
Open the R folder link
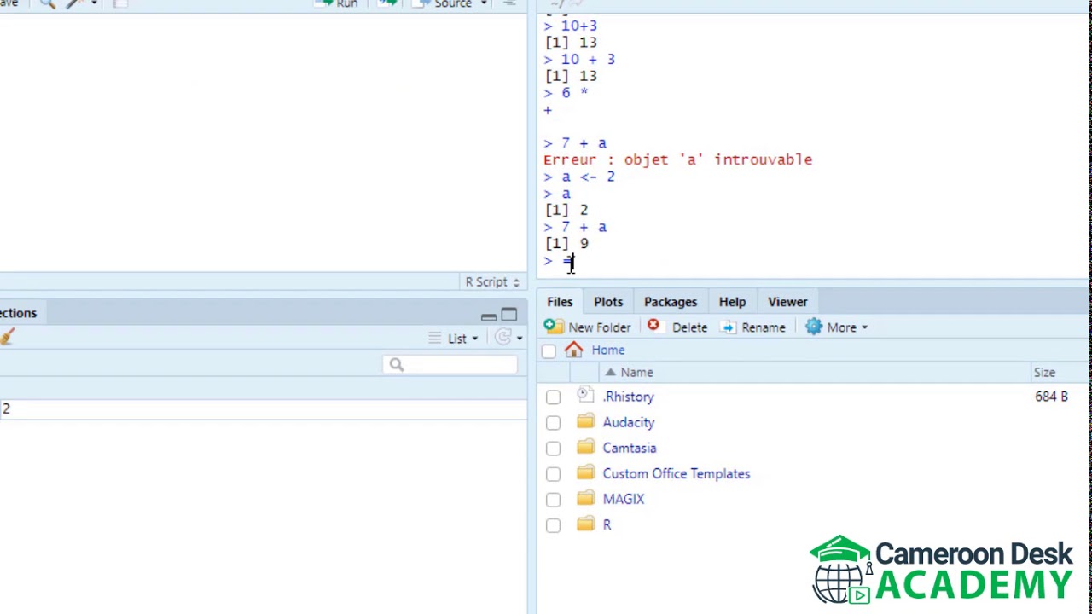607,524
